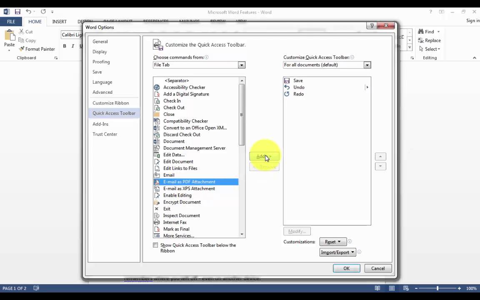Click the Cut scissors command
The height and width of the screenshot is (300, 480).
coord(26,32)
